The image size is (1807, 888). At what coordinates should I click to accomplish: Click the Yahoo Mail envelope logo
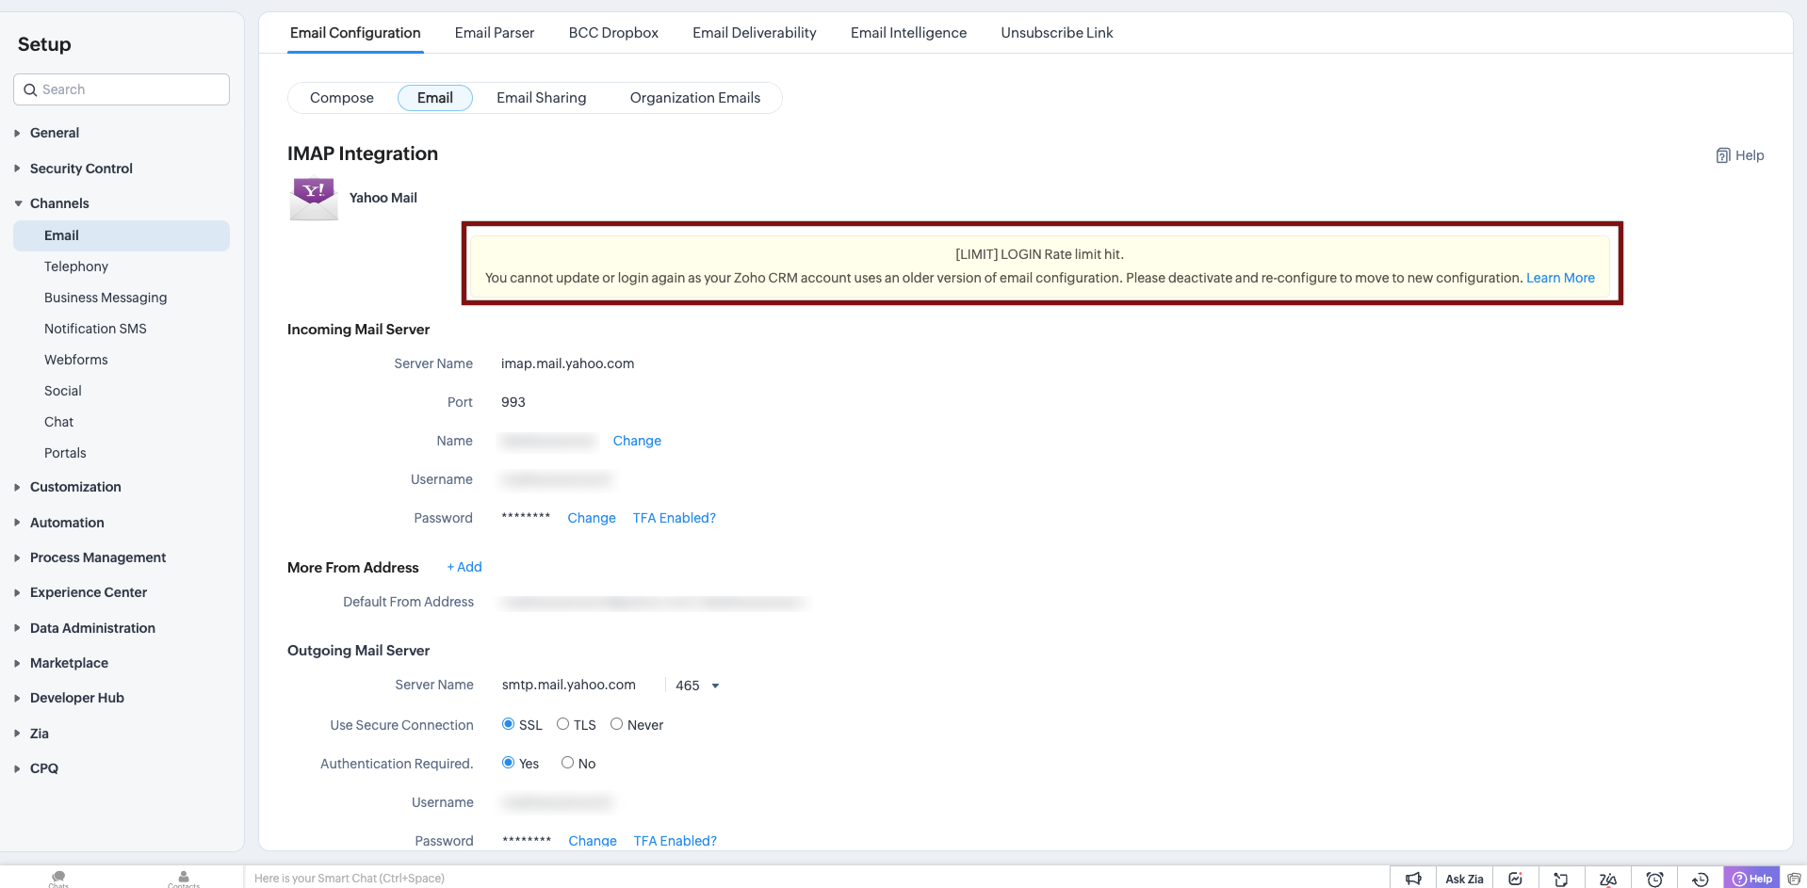click(314, 199)
